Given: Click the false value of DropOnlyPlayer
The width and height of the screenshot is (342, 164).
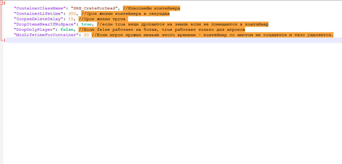Looking at the screenshot, I should tap(67, 30).
